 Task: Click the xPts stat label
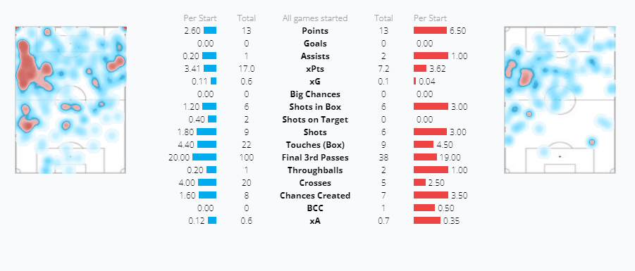(x=315, y=69)
